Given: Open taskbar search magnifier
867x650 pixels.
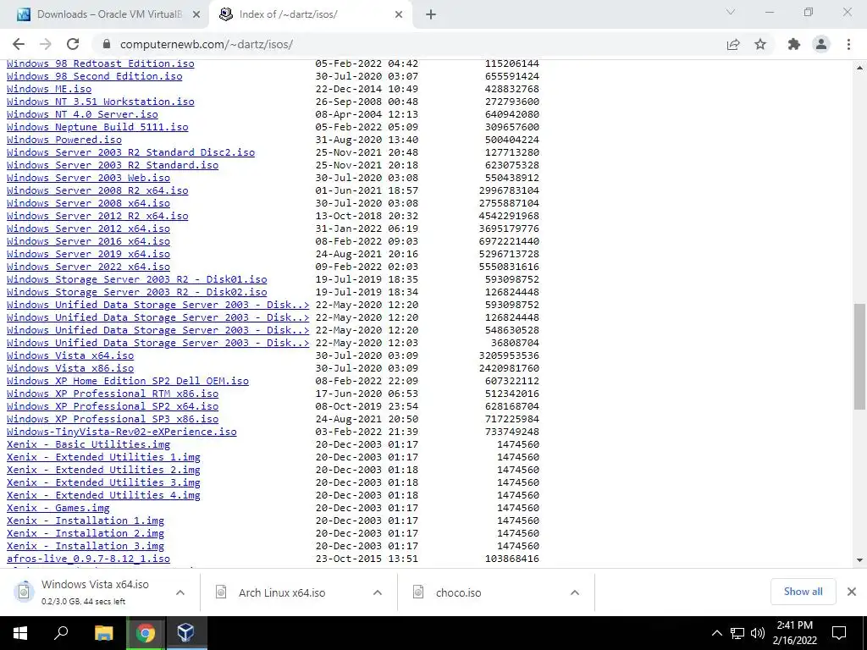Looking at the screenshot, I should click(x=61, y=633).
